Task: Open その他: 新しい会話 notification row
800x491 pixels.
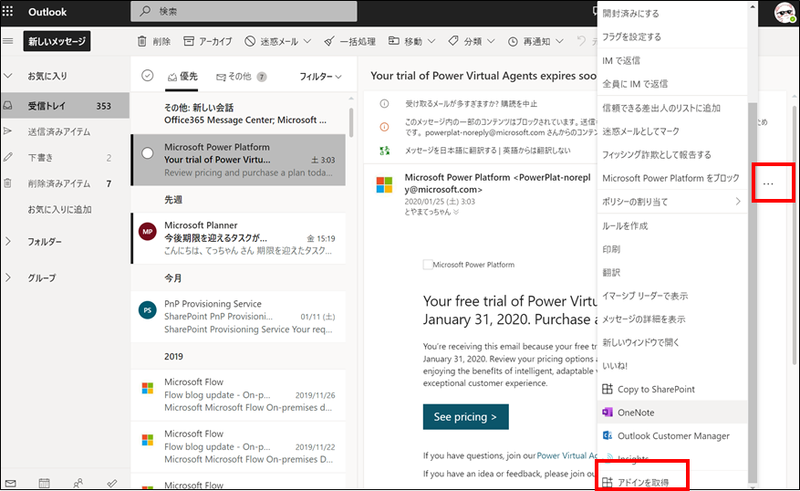Action: point(238,114)
